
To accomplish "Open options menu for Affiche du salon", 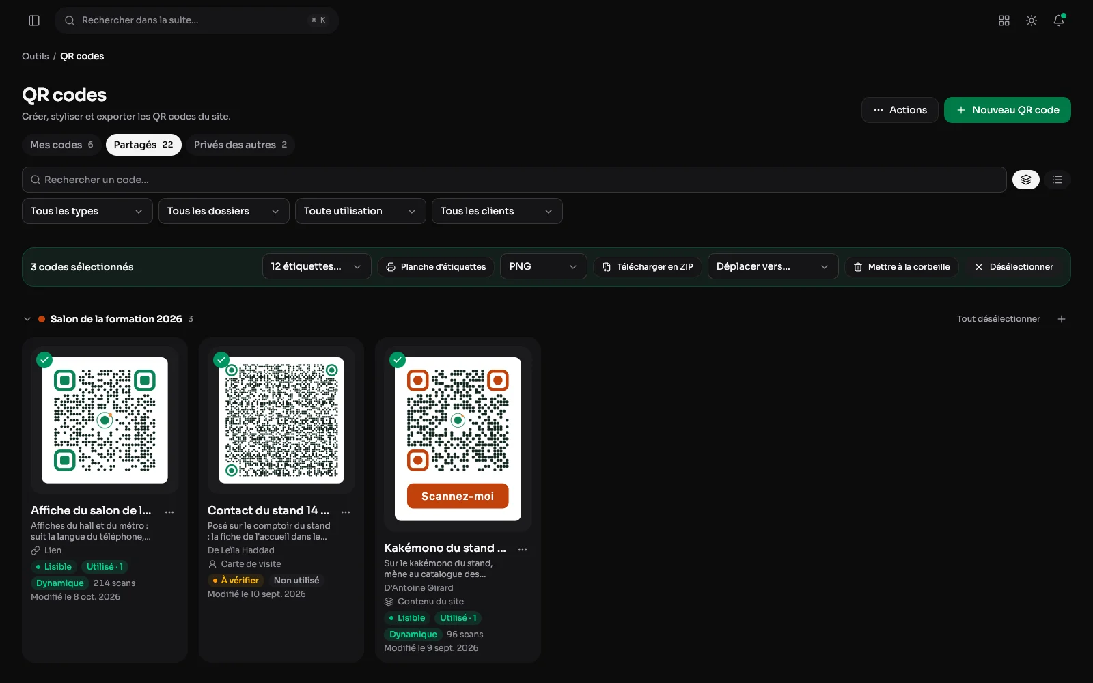I will point(169,512).
